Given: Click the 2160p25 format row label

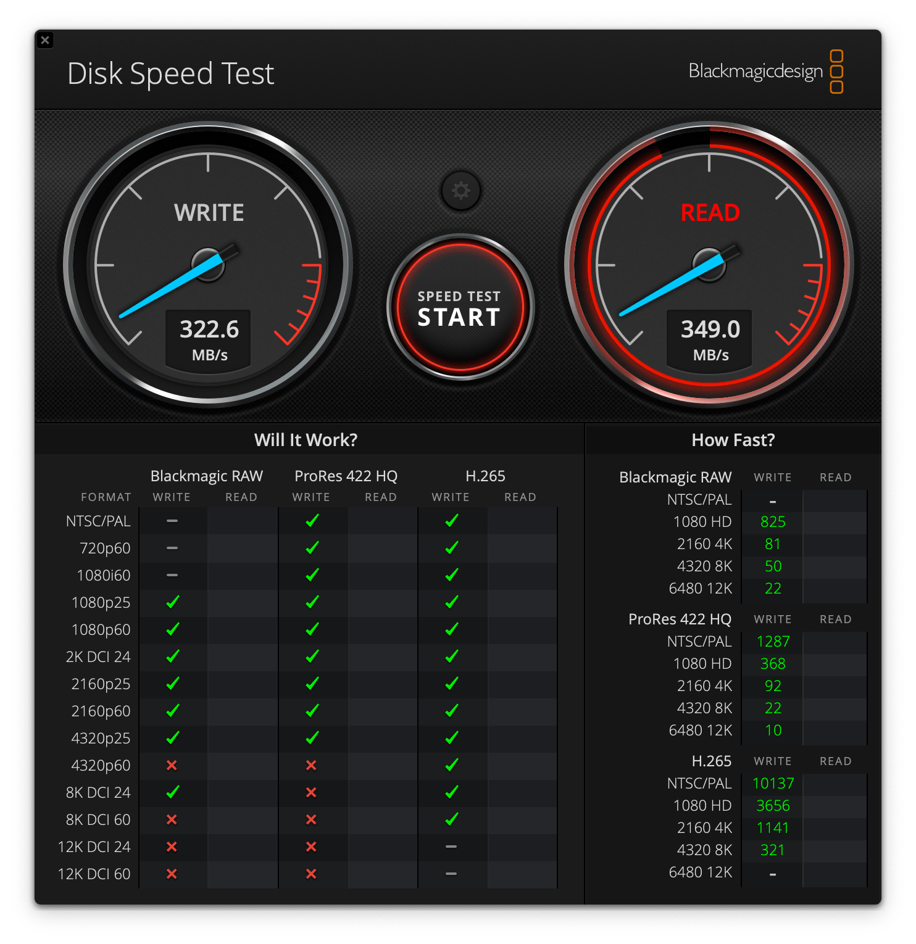Looking at the screenshot, I should 101,684.
